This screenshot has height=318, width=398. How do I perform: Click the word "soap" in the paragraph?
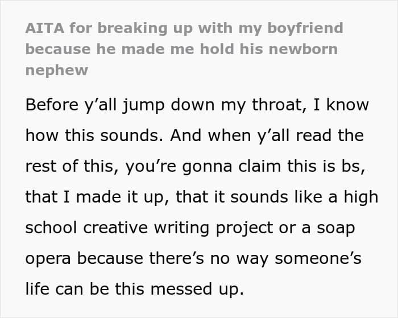(x=335, y=229)
